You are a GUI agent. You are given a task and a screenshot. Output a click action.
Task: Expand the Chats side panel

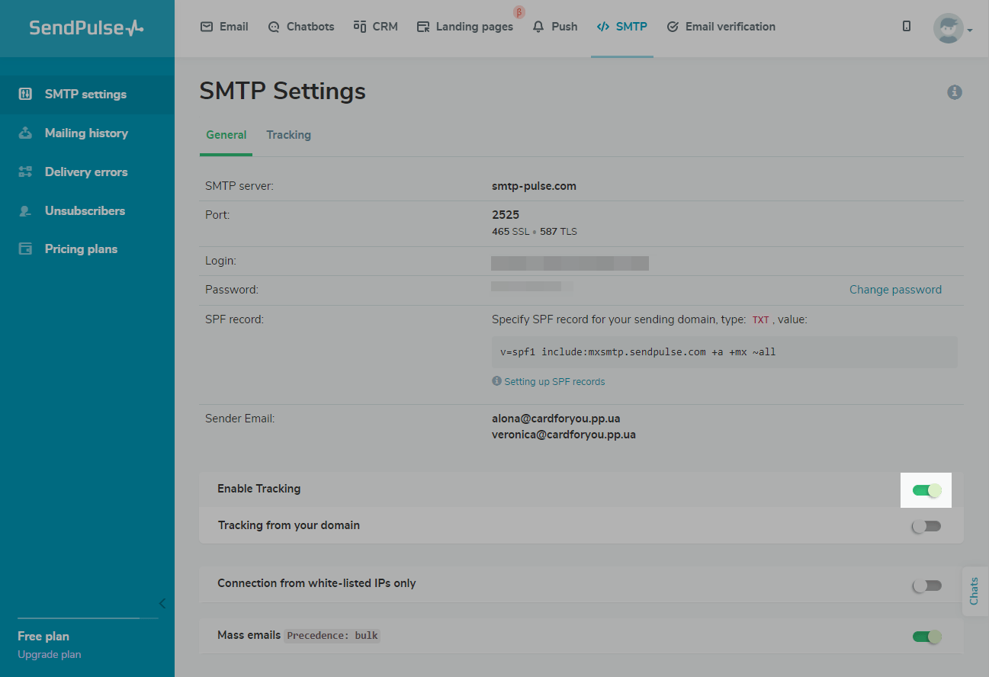click(974, 591)
